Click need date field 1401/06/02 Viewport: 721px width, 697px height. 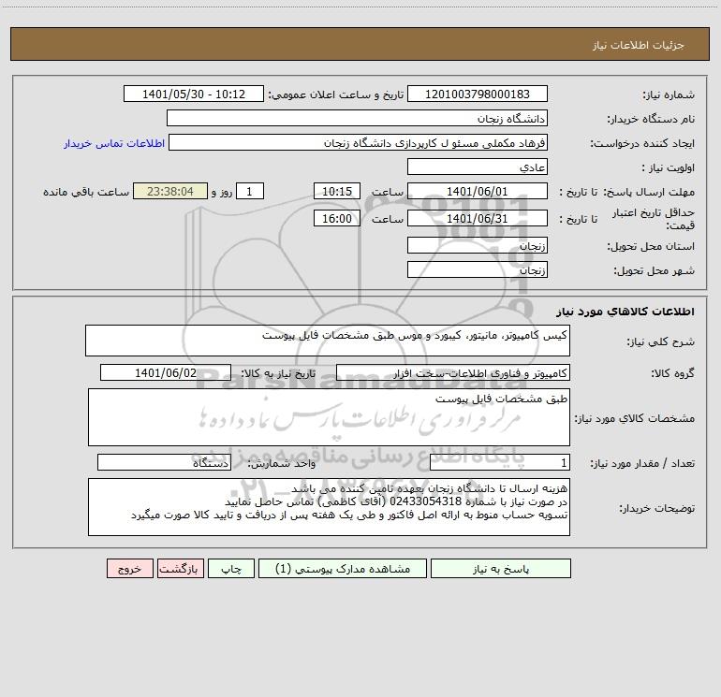point(166,372)
